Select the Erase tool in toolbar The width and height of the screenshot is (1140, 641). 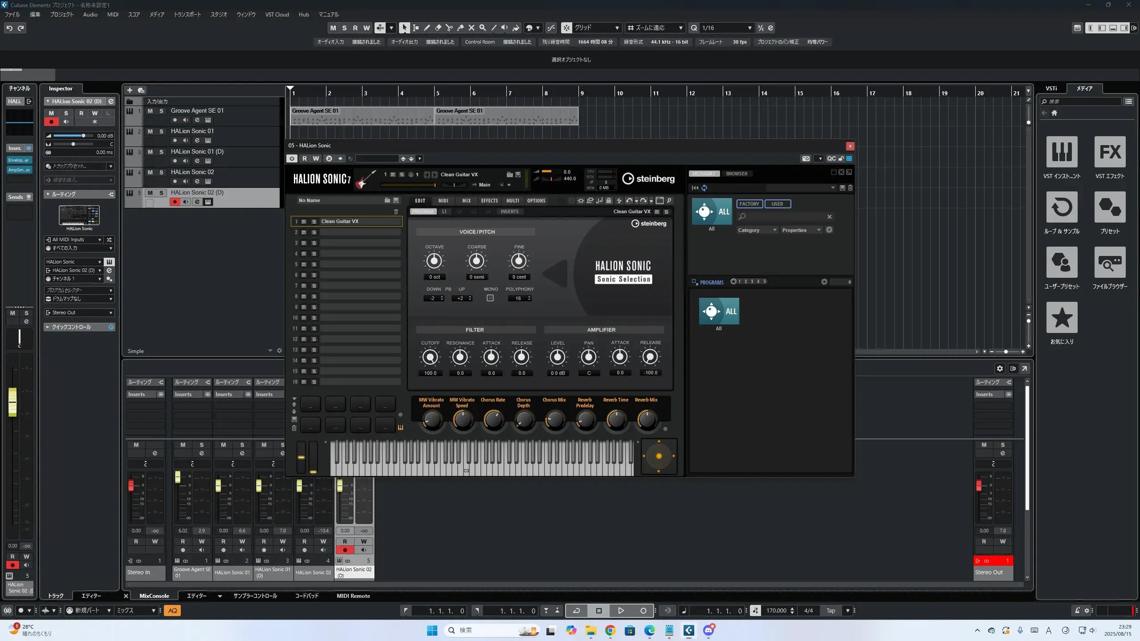click(438, 28)
